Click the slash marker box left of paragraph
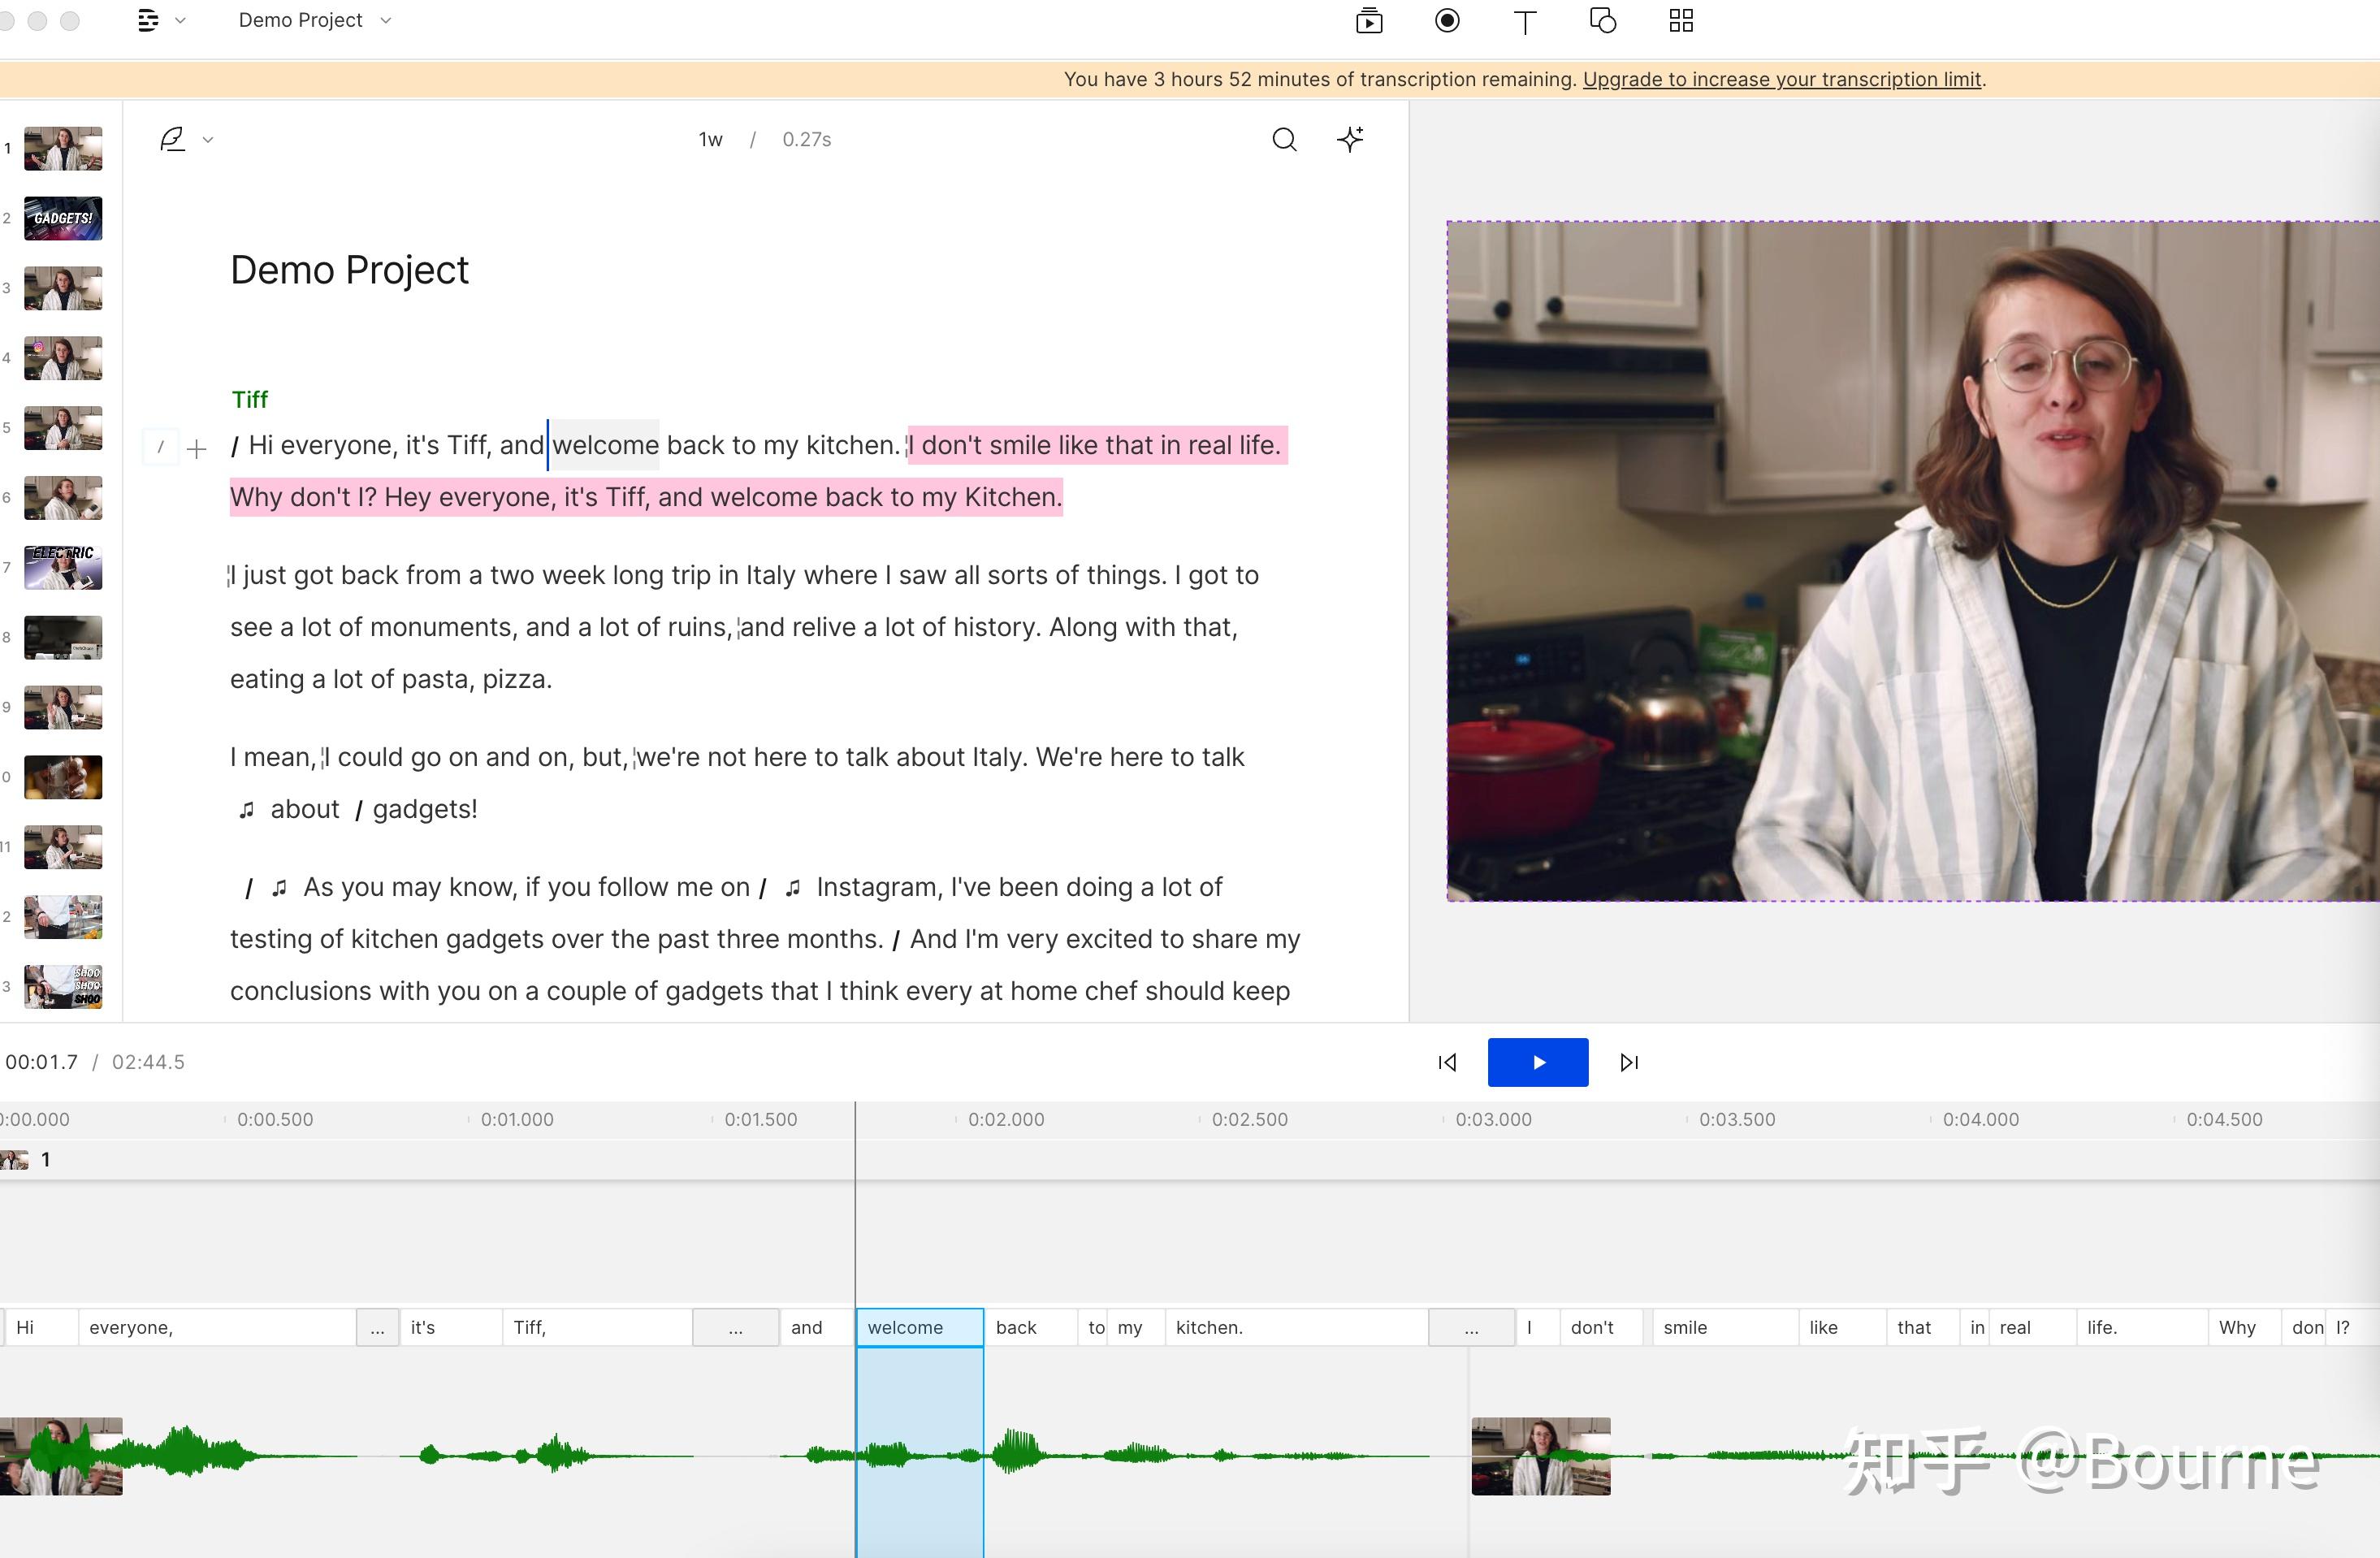 [161, 447]
